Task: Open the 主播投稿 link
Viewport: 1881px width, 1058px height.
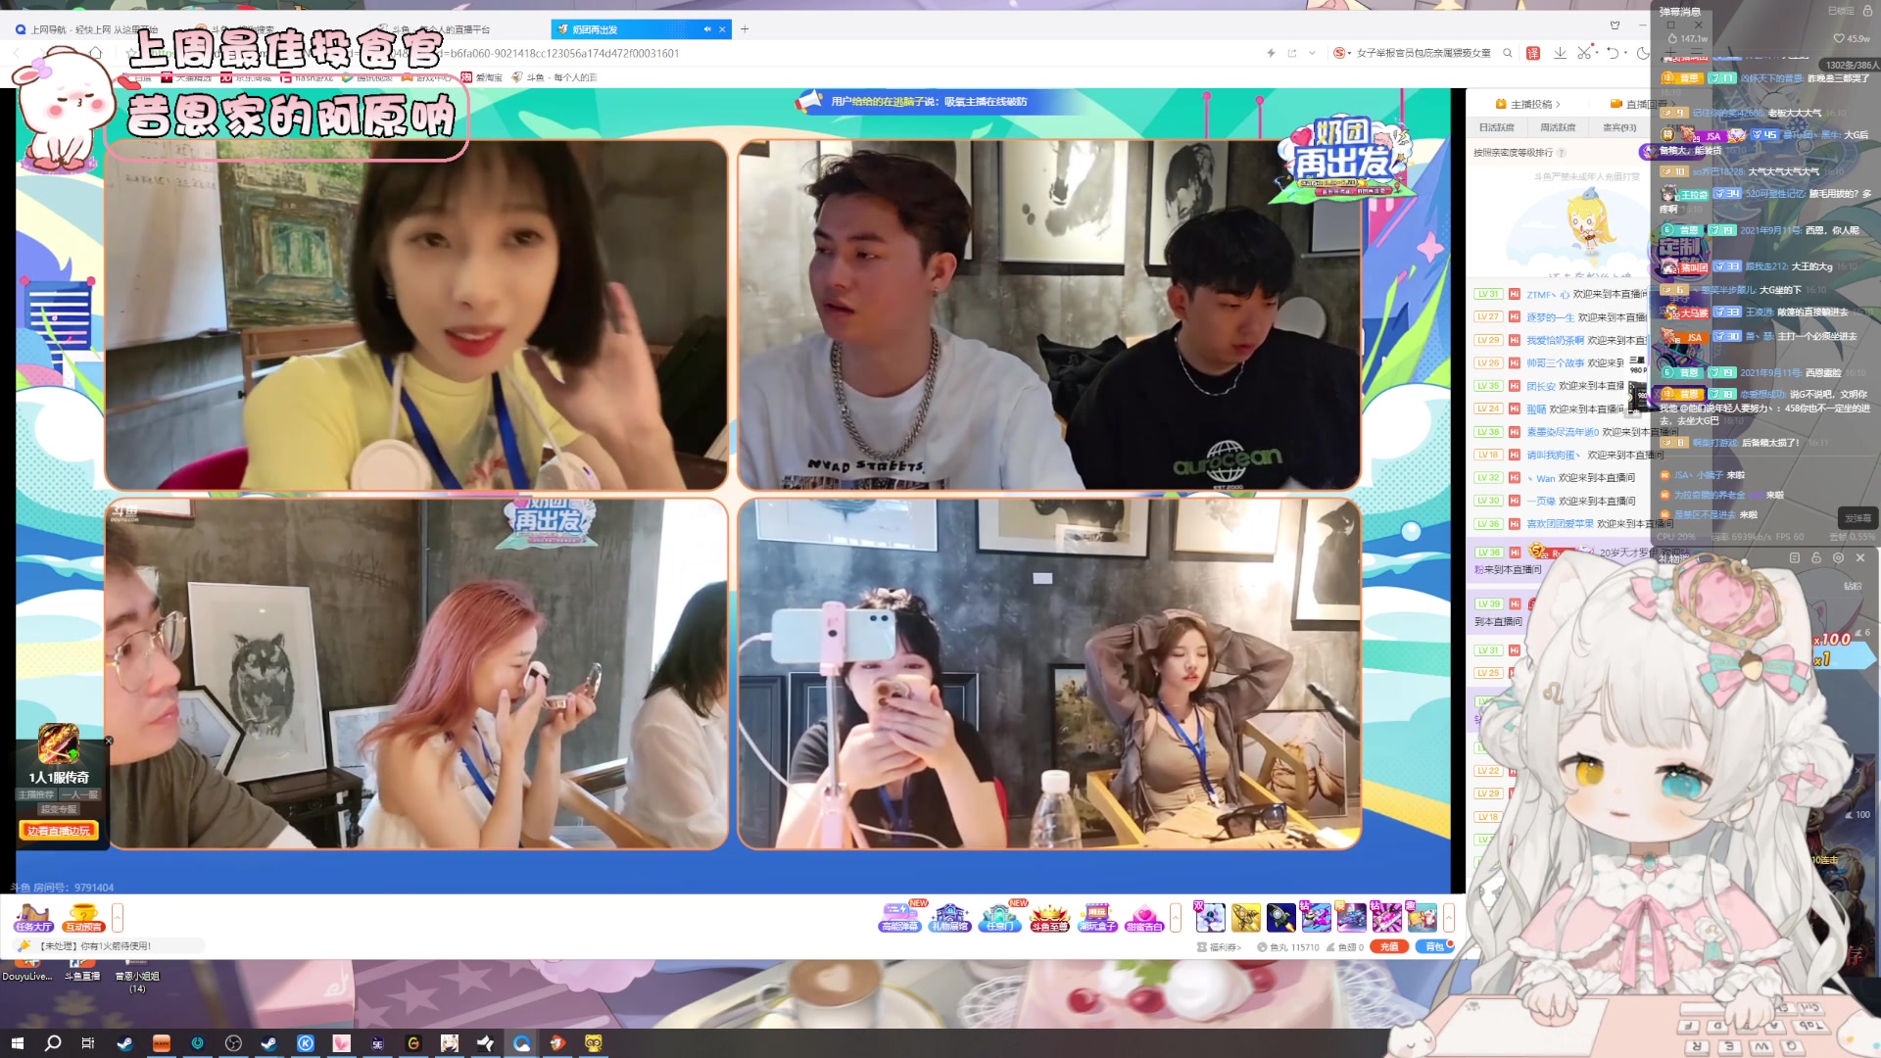Action: point(1529,104)
